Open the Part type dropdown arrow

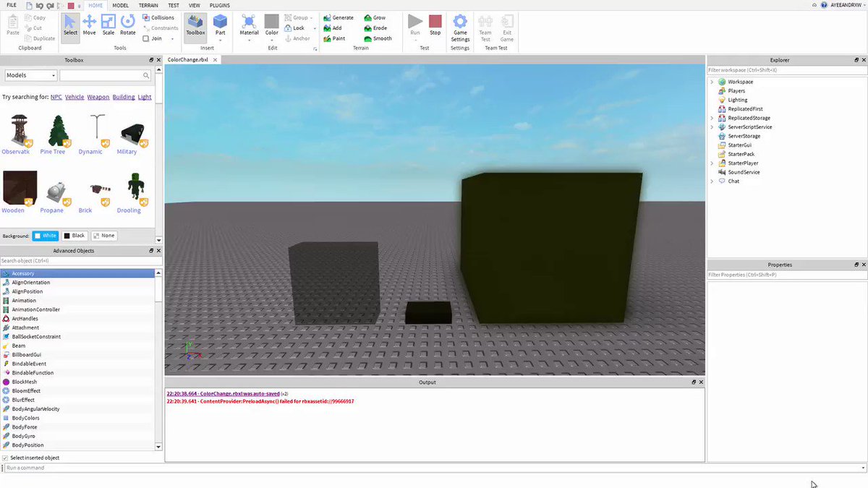220,40
